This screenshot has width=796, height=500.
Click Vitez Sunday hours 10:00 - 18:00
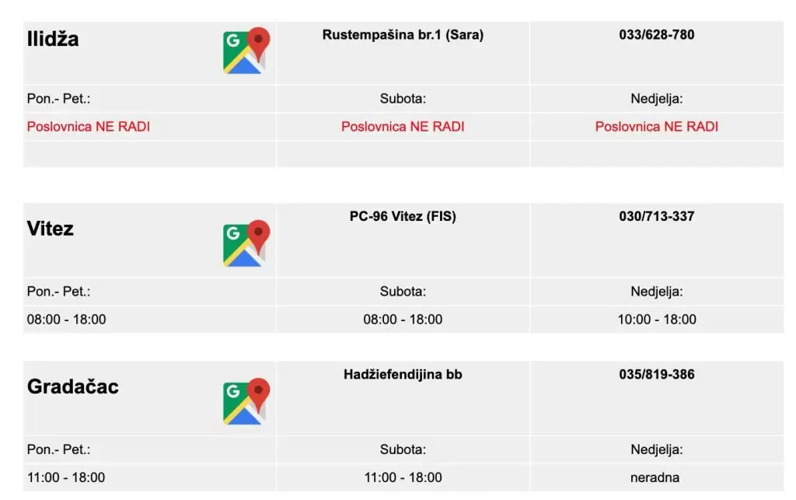coord(657,319)
